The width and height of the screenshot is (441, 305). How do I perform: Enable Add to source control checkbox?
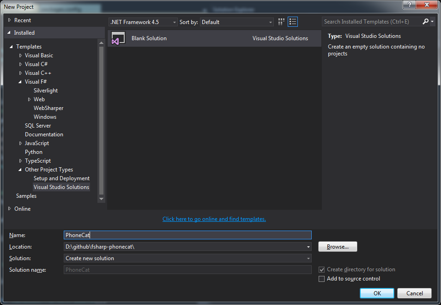tap(321, 279)
